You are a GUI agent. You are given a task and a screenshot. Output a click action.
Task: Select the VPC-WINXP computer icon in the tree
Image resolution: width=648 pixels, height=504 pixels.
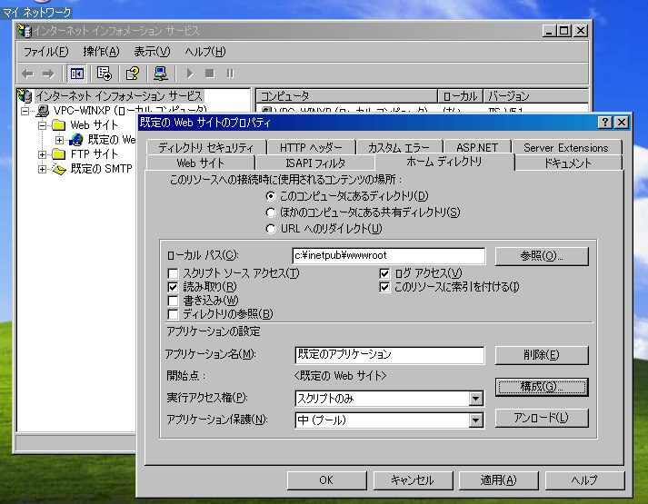40,110
